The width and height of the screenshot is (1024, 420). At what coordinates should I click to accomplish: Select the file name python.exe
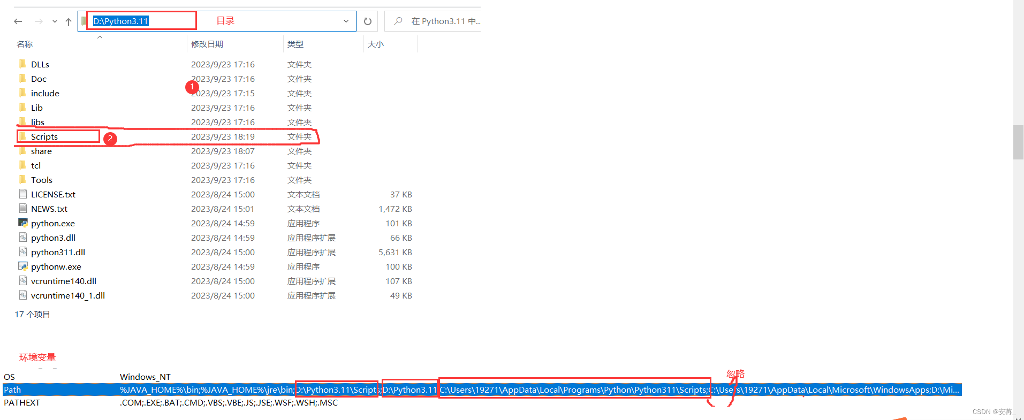coord(53,223)
